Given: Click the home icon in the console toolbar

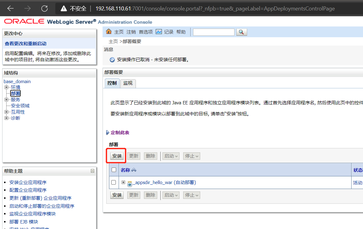Looking at the screenshot, I should pyautogui.click(x=108, y=31).
